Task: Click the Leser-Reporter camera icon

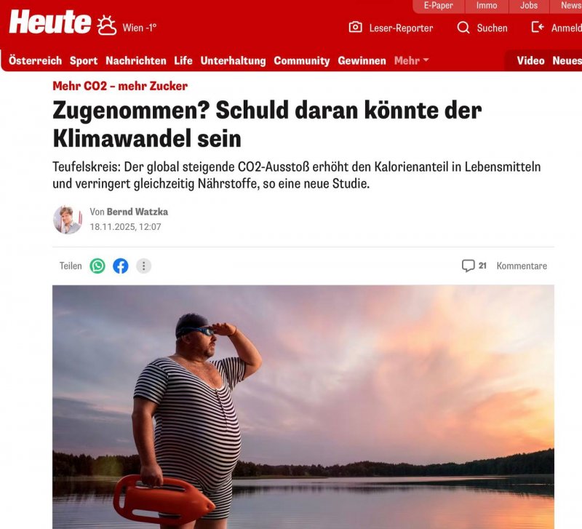Action: coord(355,27)
